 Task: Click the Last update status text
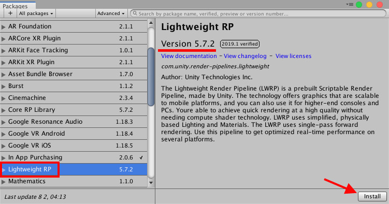35,197
